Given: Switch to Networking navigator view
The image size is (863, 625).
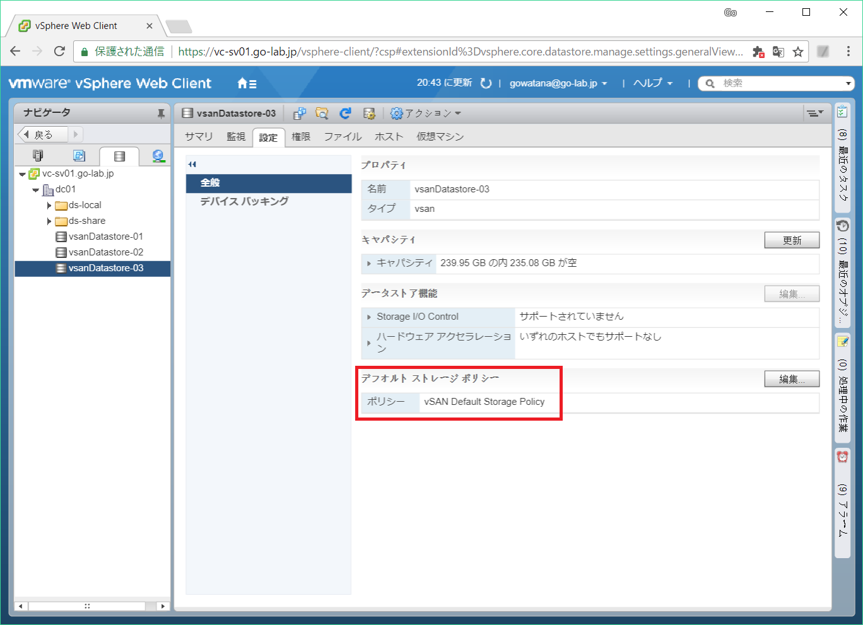Looking at the screenshot, I should point(158,155).
